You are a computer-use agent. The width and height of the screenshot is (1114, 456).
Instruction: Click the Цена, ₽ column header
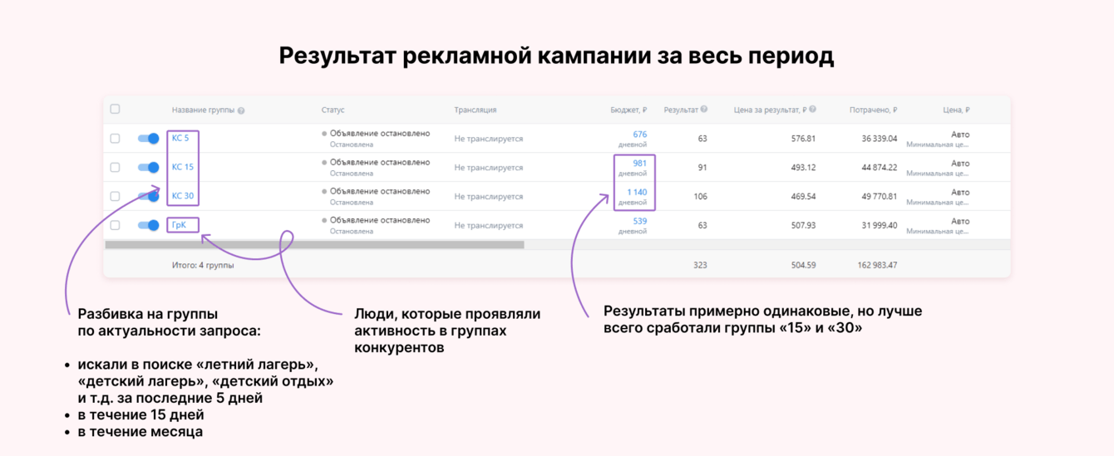956,110
